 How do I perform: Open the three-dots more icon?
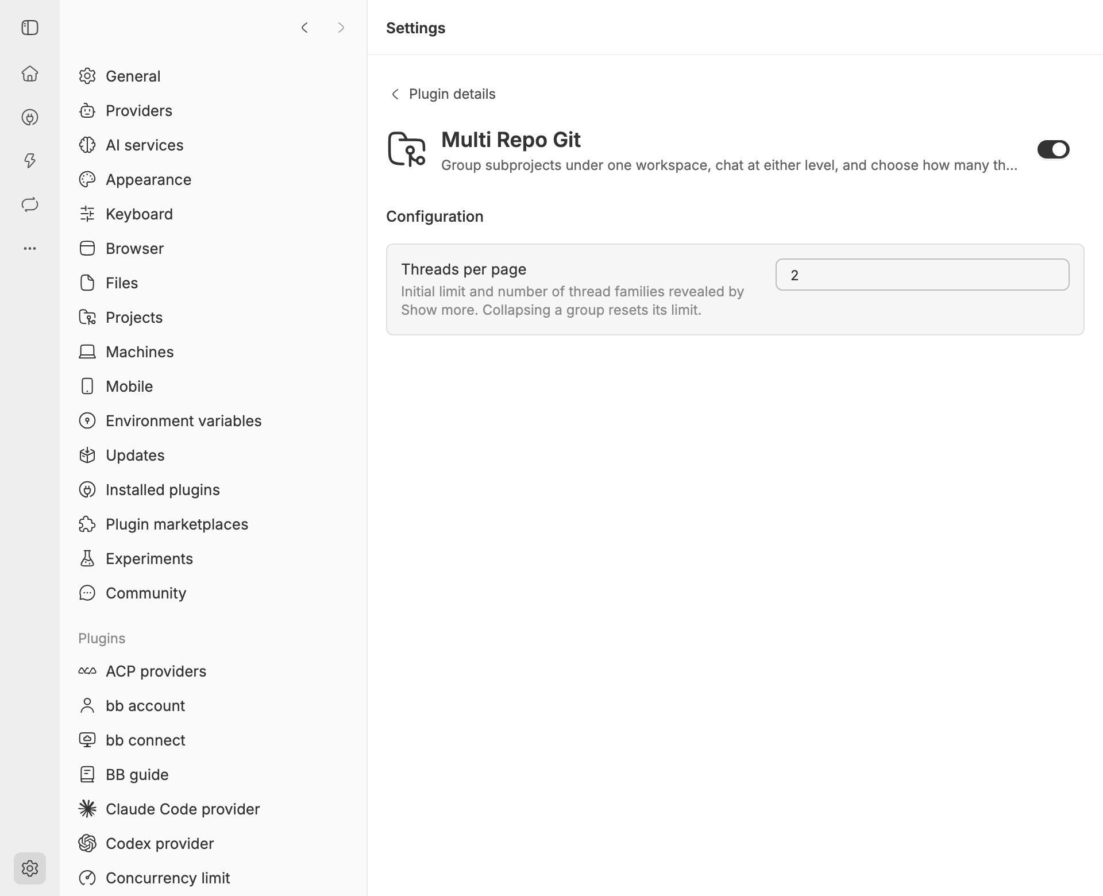pos(30,249)
